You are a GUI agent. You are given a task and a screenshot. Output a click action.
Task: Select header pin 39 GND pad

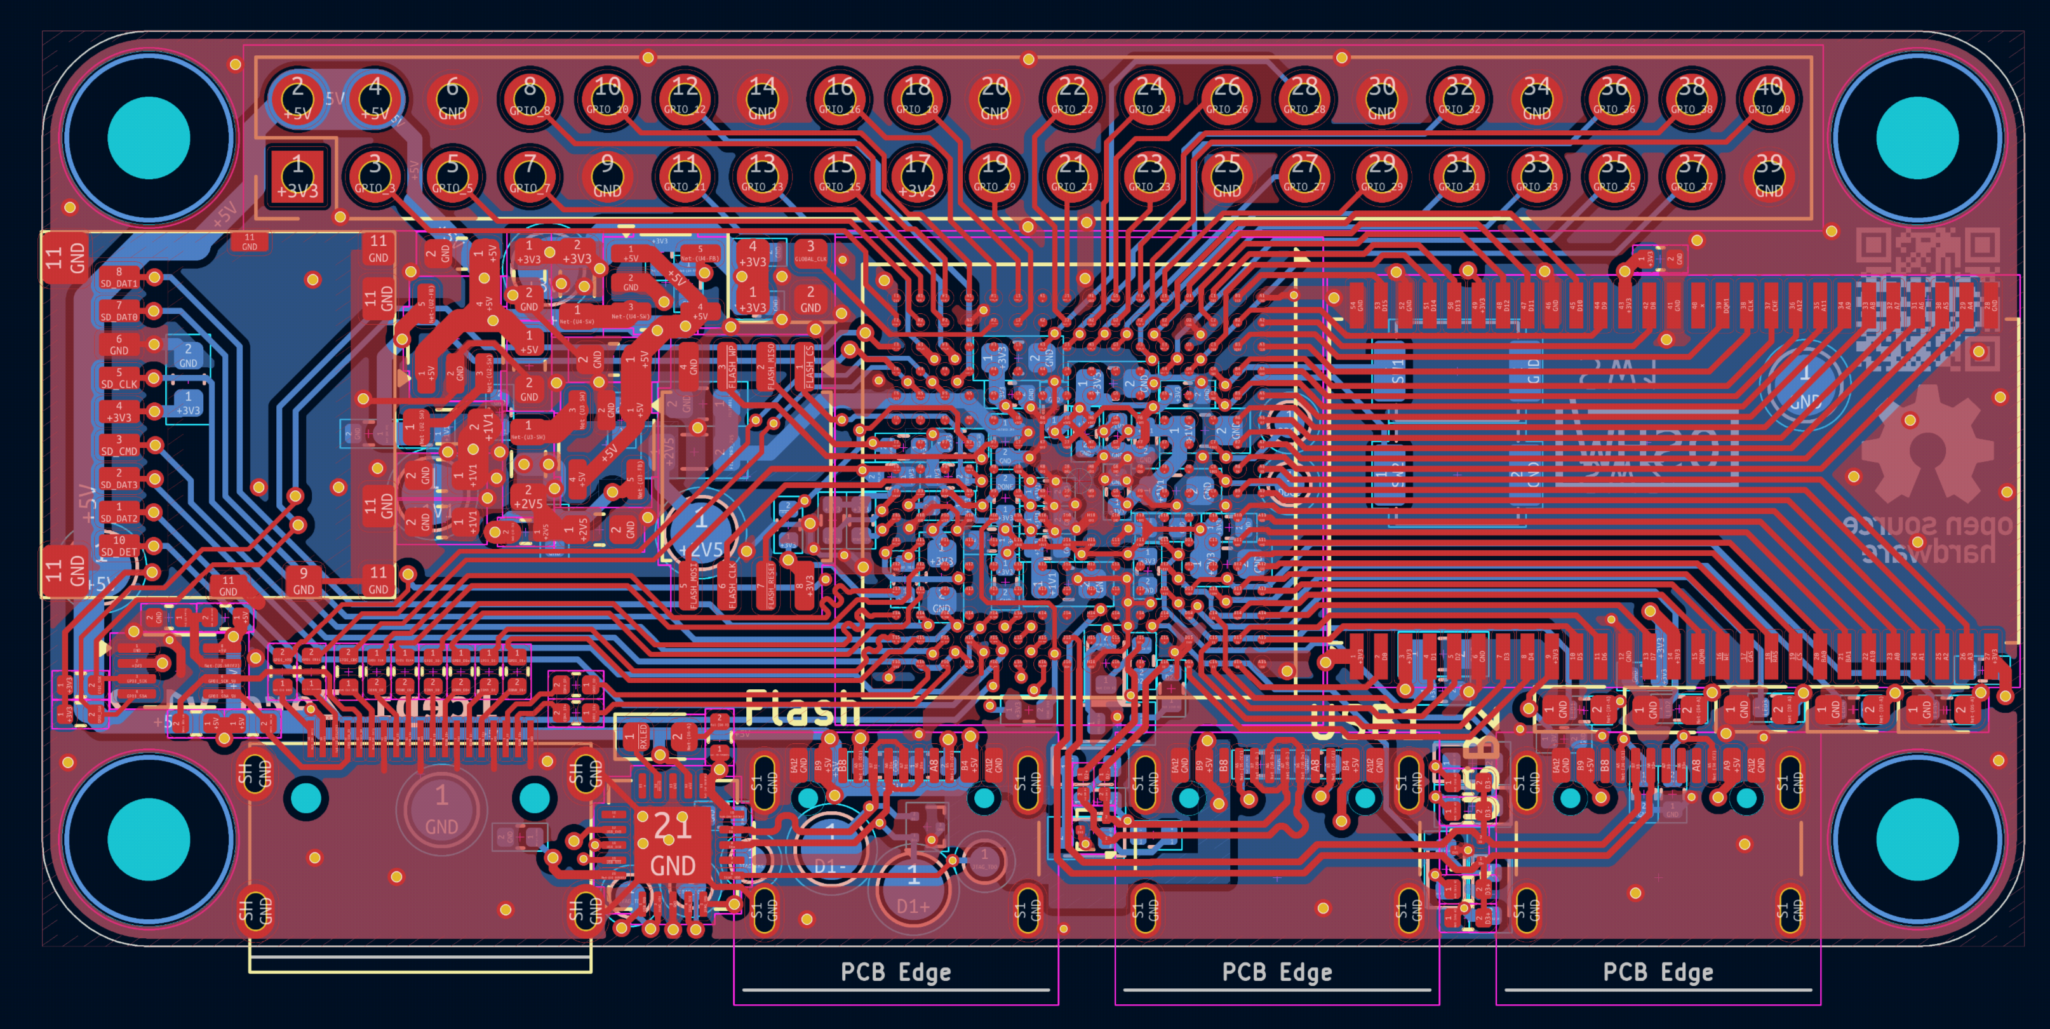pyautogui.click(x=1768, y=177)
